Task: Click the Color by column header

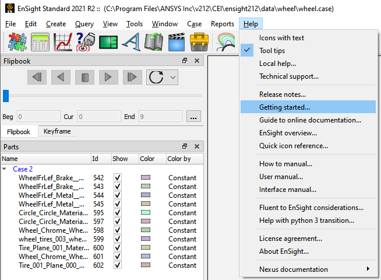Action: 185,159
